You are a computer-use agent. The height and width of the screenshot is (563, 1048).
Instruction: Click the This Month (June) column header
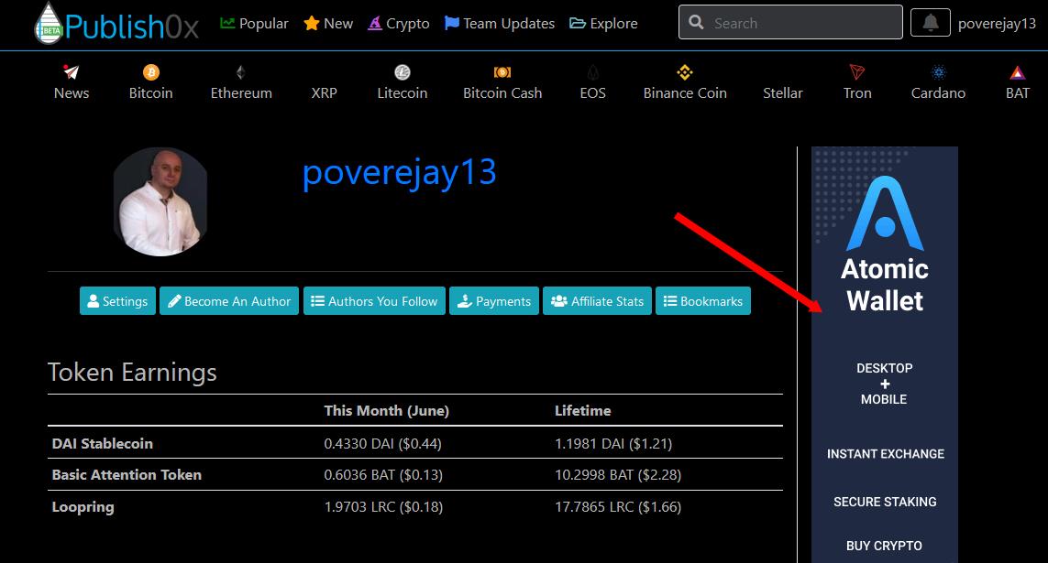click(x=386, y=411)
